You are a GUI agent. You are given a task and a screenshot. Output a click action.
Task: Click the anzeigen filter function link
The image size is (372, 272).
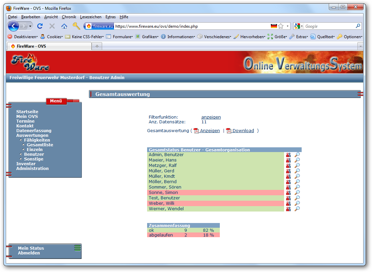[x=211, y=117]
